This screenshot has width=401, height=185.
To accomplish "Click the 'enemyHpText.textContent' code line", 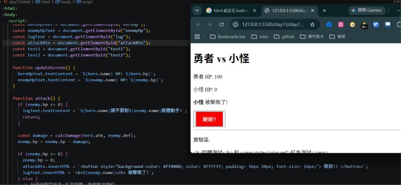I will pyautogui.click(x=90, y=80).
